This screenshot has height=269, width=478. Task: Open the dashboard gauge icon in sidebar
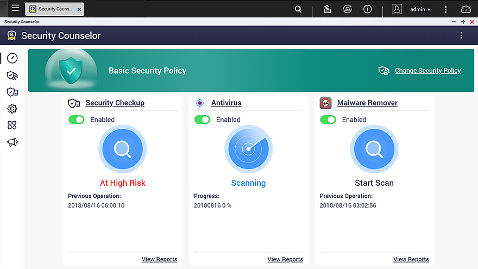pyautogui.click(x=12, y=58)
